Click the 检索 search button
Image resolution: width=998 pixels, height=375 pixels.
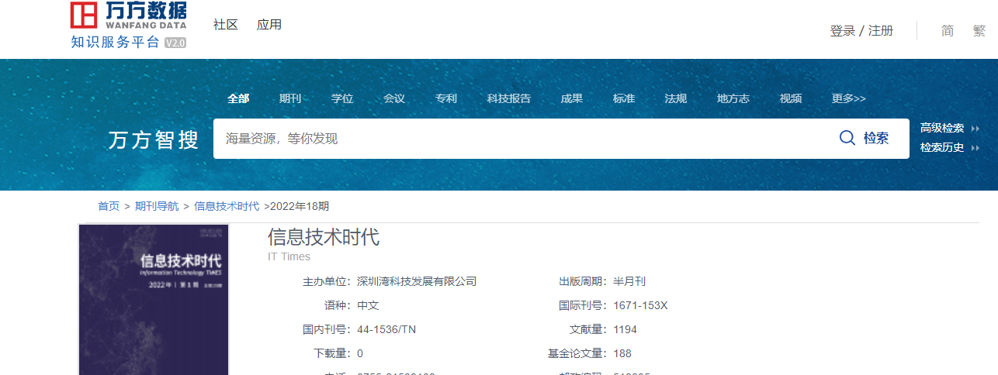click(x=865, y=139)
